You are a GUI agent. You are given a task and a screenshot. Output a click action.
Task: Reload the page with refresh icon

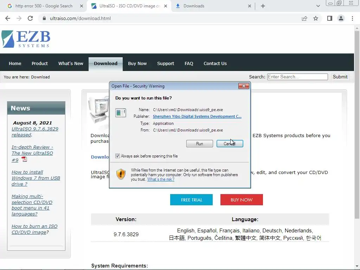(x=30, y=18)
